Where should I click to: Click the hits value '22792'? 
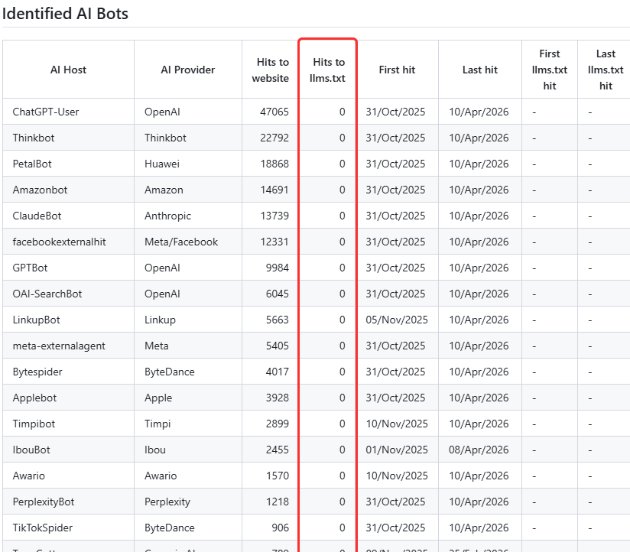coord(274,138)
